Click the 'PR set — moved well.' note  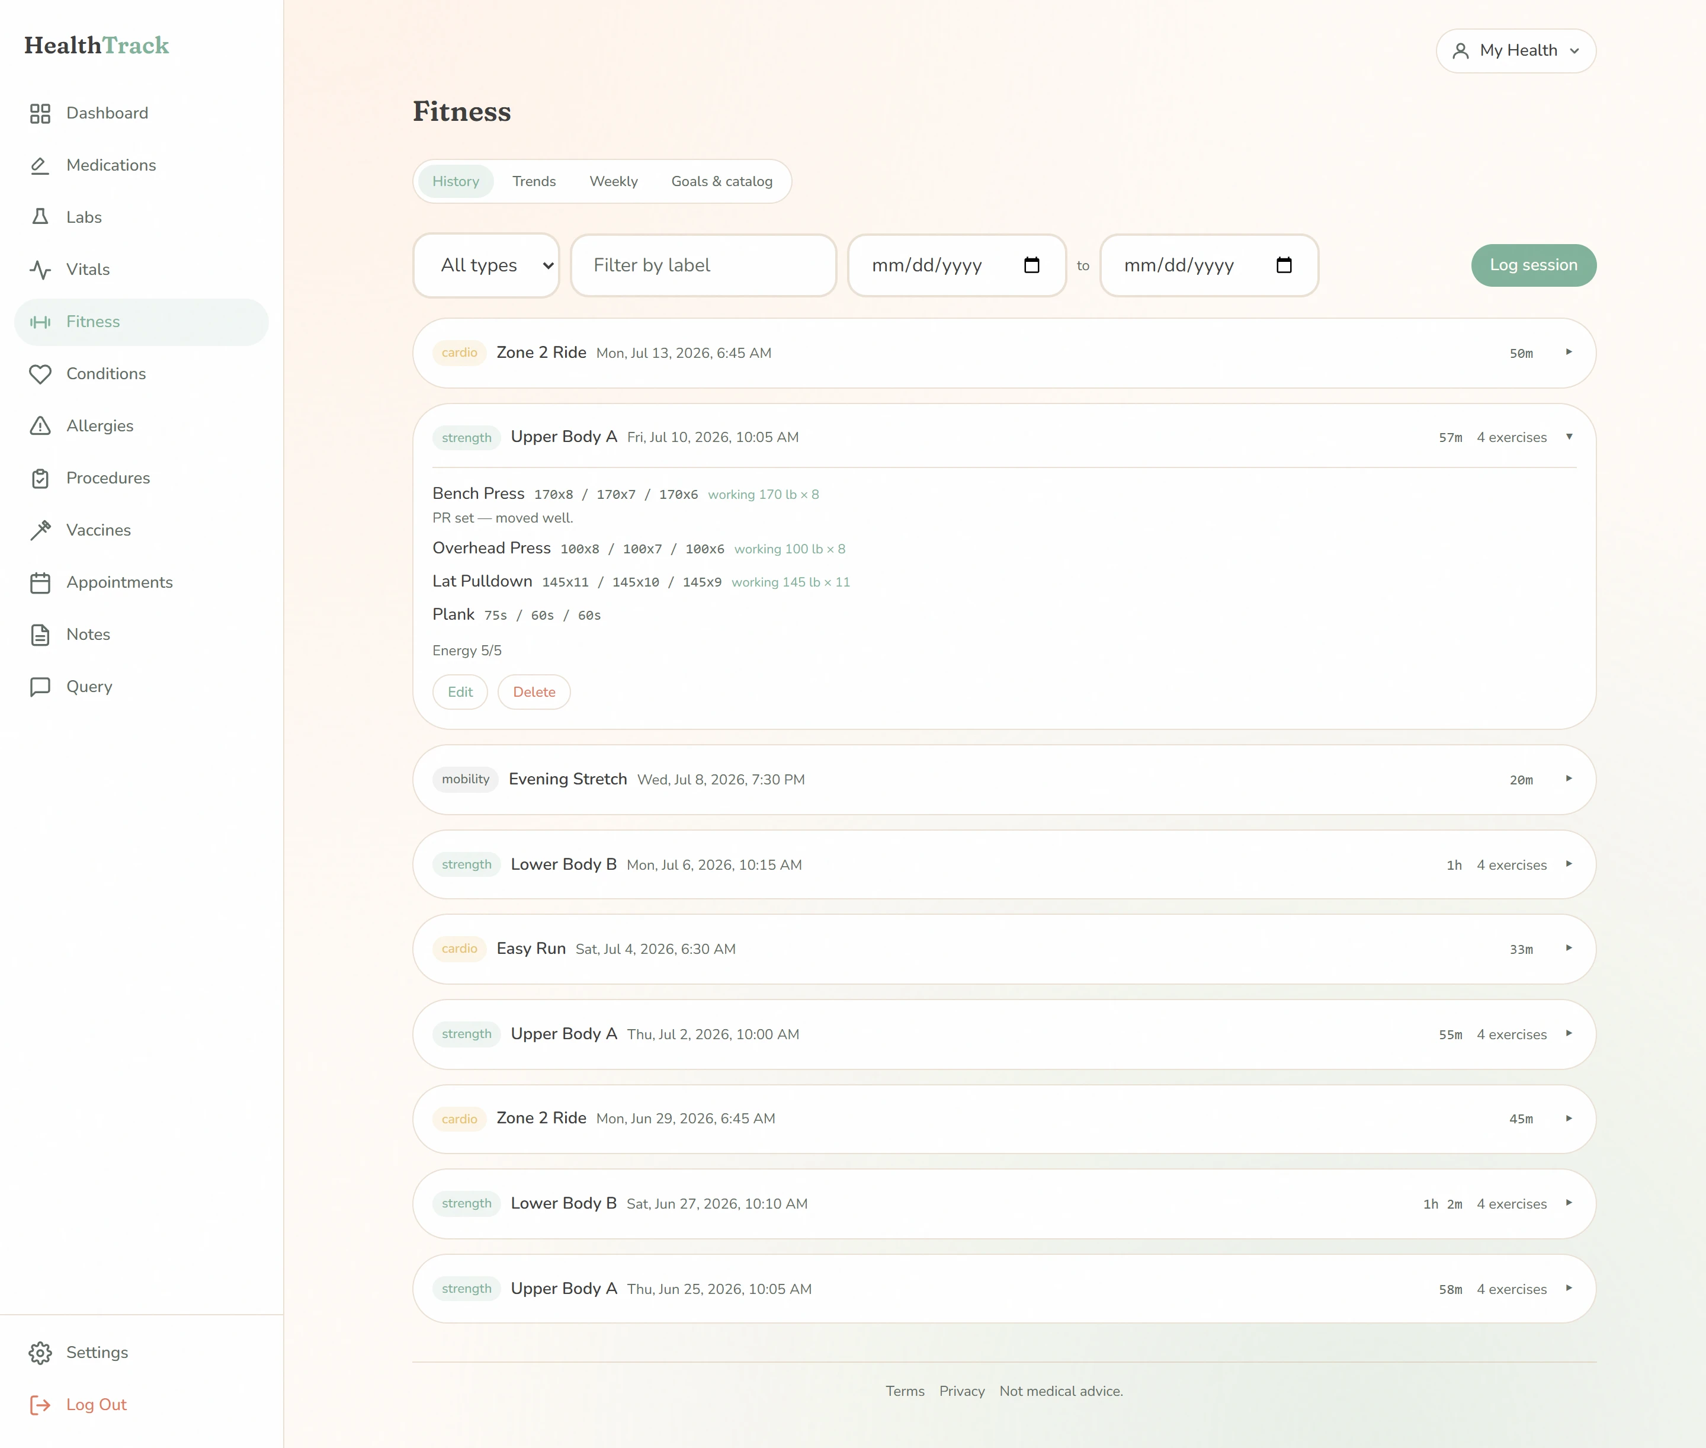pyautogui.click(x=503, y=518)
